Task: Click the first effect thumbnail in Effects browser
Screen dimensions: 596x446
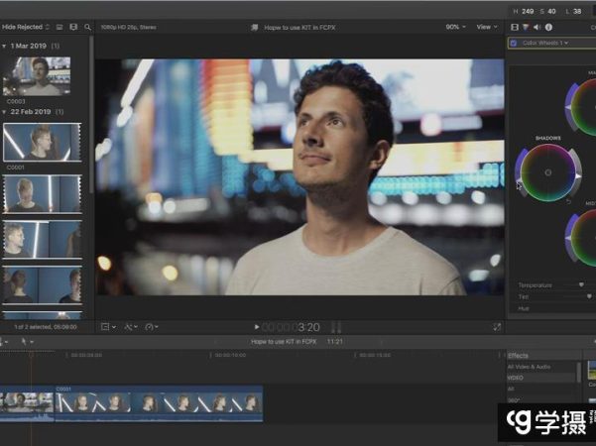Action: tap(592, 370)
